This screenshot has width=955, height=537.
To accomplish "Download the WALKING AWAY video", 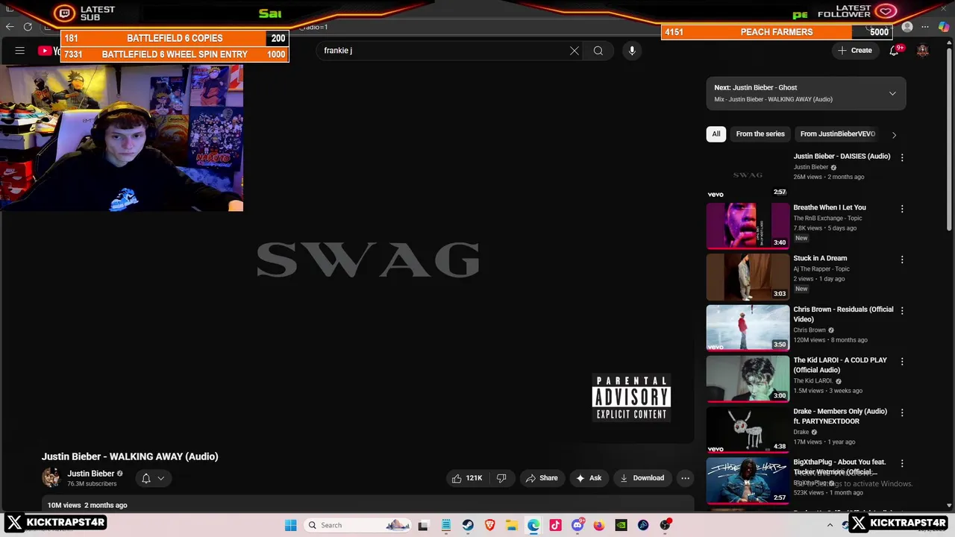I will pos(642,478).
